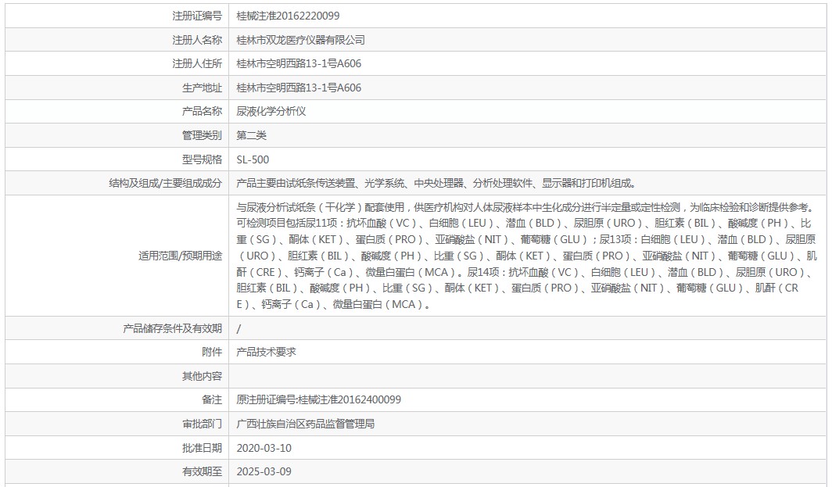Select the 产品名称 label

pos(202,112)
